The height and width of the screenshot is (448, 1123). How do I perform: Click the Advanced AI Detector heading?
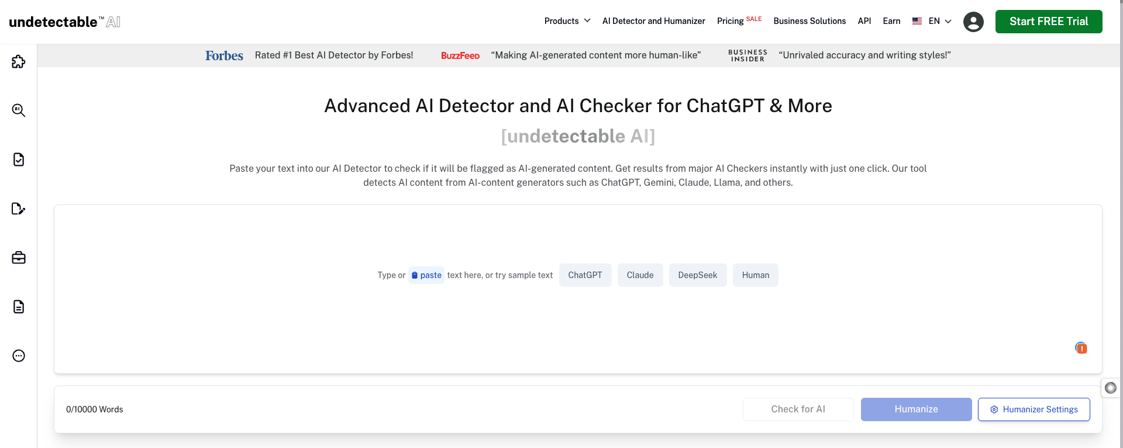click(x=578, y=106)
